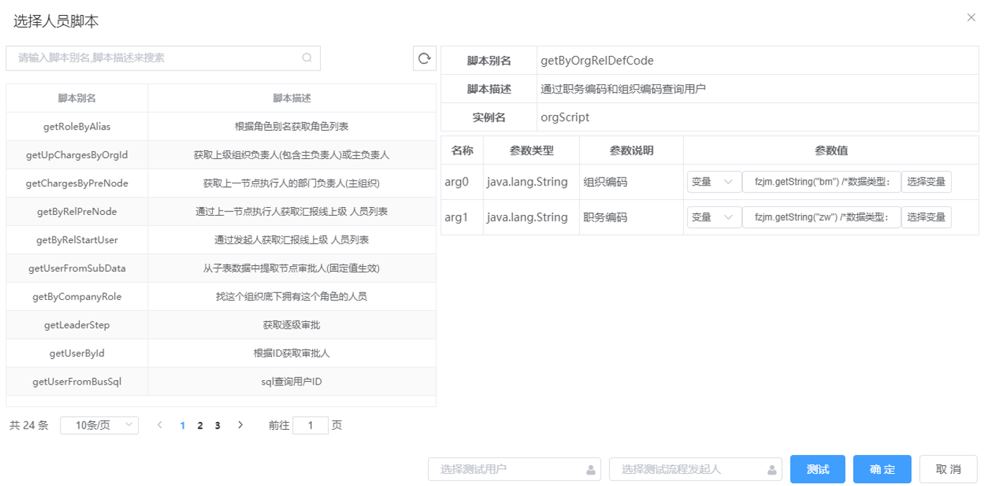Click user icon in test user field
This screenshot has width=989, height=486.
coord(591,470)
